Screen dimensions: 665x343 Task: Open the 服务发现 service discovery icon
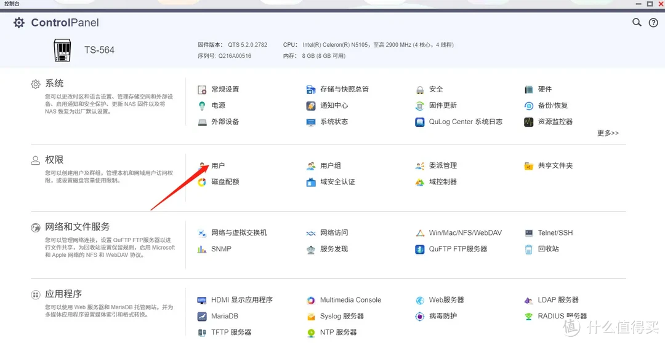[x=311, y=249]
